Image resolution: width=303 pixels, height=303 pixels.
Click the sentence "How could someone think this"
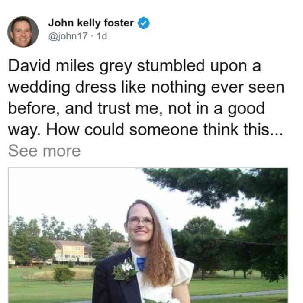(158, 130)
